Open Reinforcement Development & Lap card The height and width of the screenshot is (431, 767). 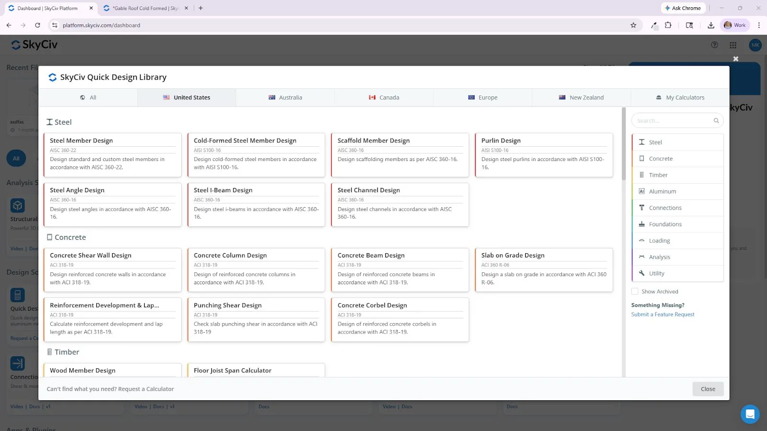[112, 320]
